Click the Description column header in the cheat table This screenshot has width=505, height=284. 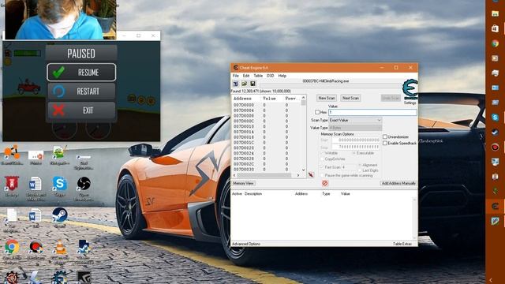(x=253, y=194)
